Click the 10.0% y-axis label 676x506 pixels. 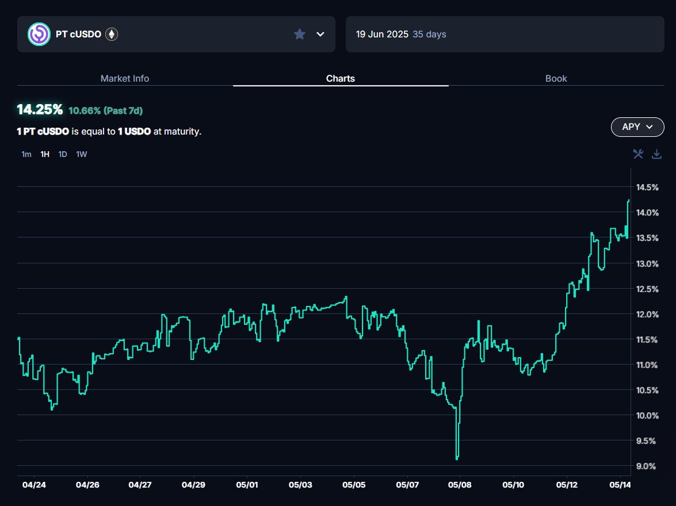(647, 416)
